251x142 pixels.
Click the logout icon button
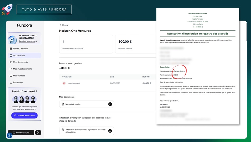(38, 132)
